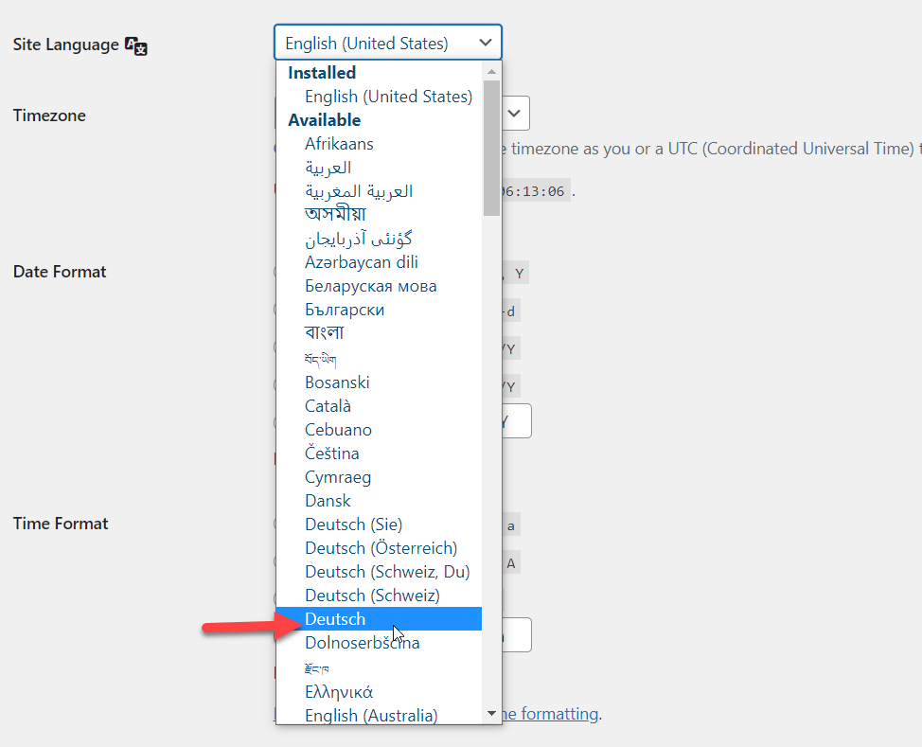Select the first Arabic option (العربية)
Image resolution: width=922 pixels, height=747 pixels.
click(328, 168)
